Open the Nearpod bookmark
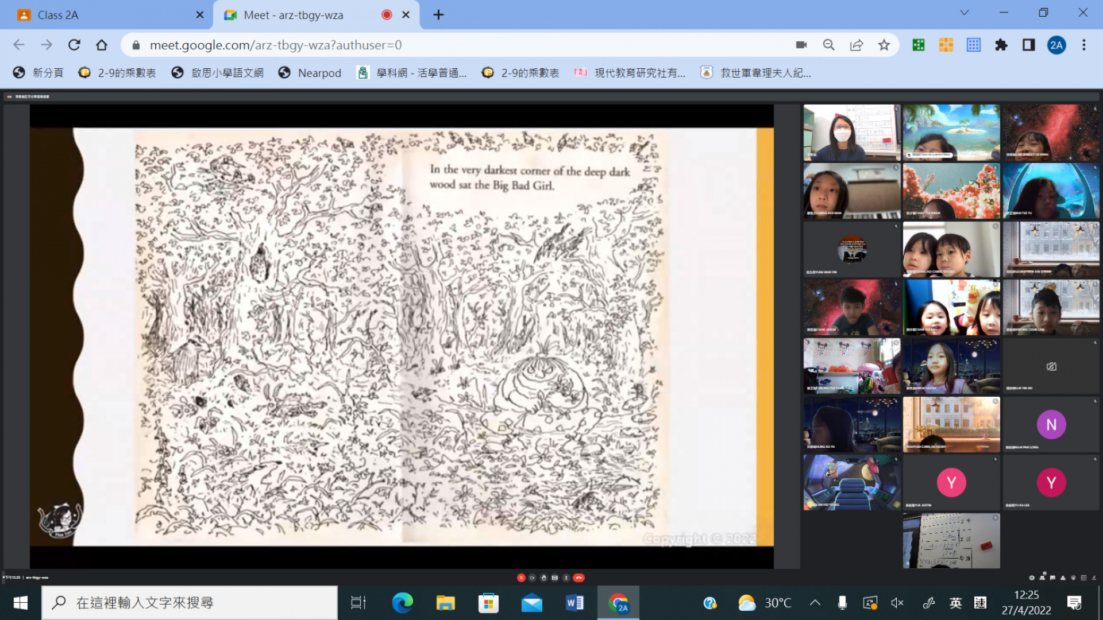 pos(310,73)
